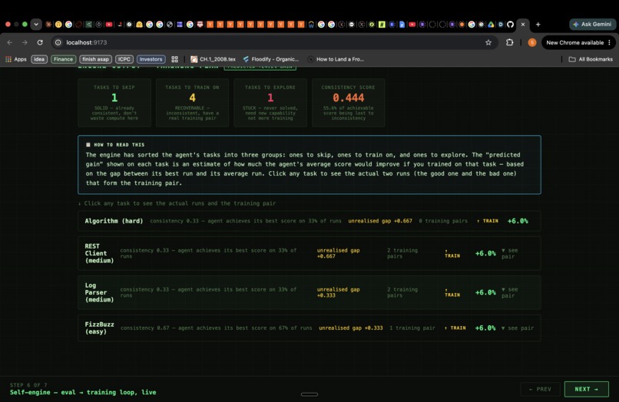Screen dimensions: 619x402
Task: Click unrealised gap +0.333 in FizzBuzz row
Action: pyautogui.click(x=350, y=328)
